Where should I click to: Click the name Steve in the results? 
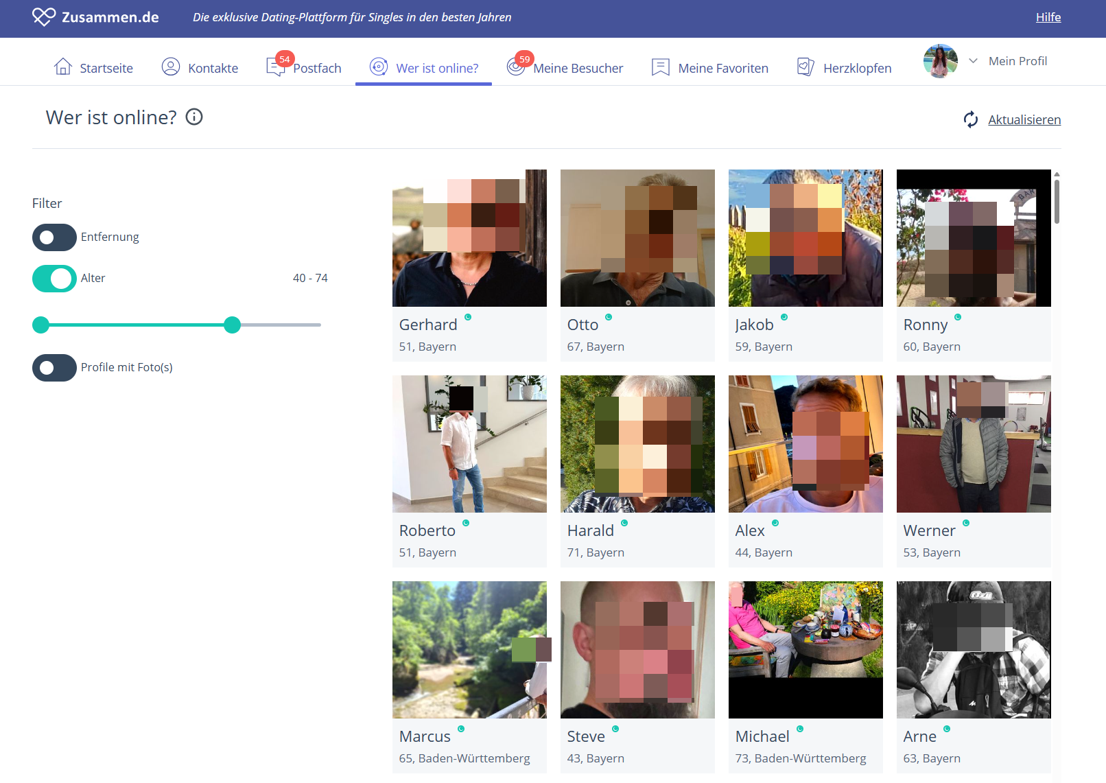point(586,736)
